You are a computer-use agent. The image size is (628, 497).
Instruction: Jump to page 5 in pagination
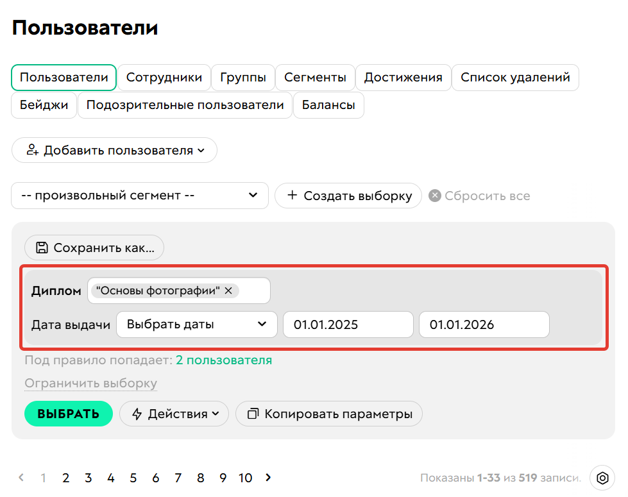pyautogui.click(x=133, y=478)
